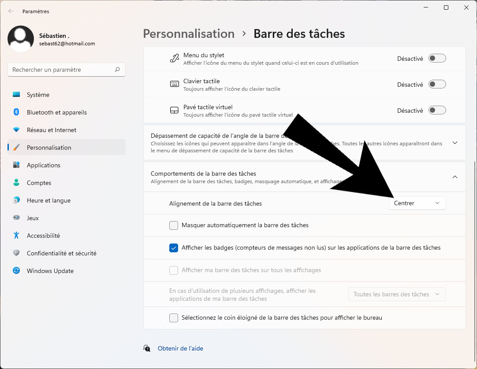Open the Obtenir de l'aide link
The width and height of the screenshot is (477, 369).
[180, 348]
